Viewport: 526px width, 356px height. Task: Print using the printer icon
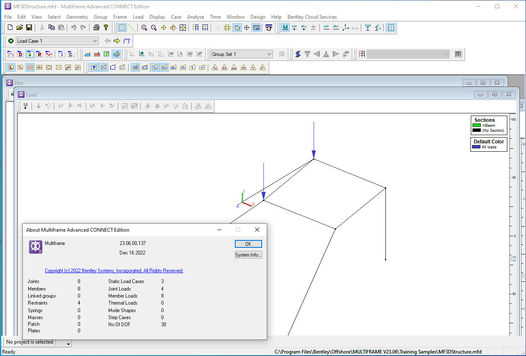click(x=96, y=28)
